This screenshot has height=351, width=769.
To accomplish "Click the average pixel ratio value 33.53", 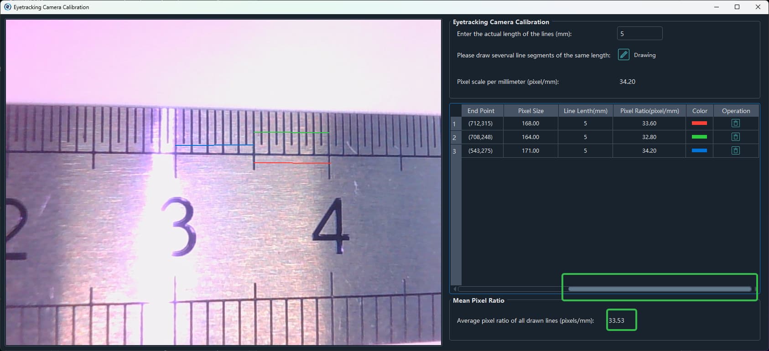I will pos(616,320).
